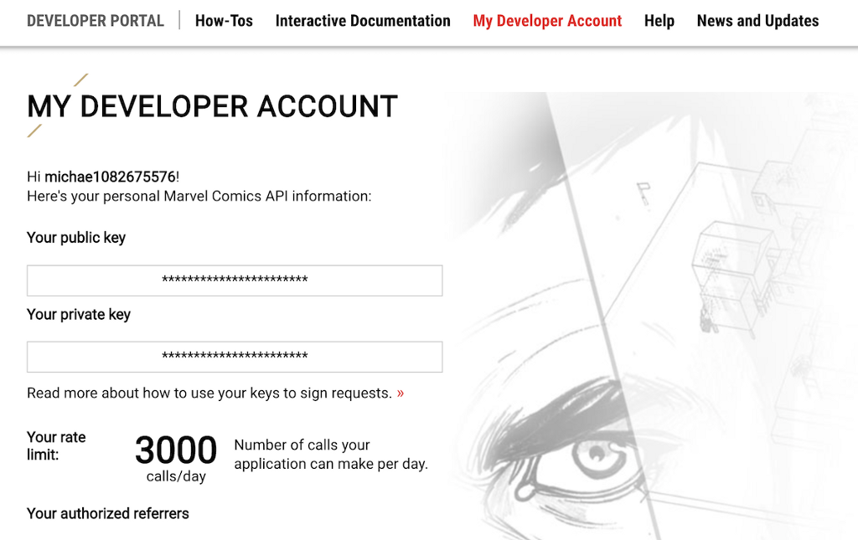Select the username michae1082675576
This screenshot has height=540, width=858.
110,177
